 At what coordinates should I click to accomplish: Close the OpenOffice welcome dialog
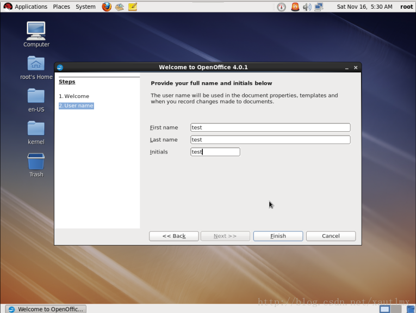click(x=356, y=67)
